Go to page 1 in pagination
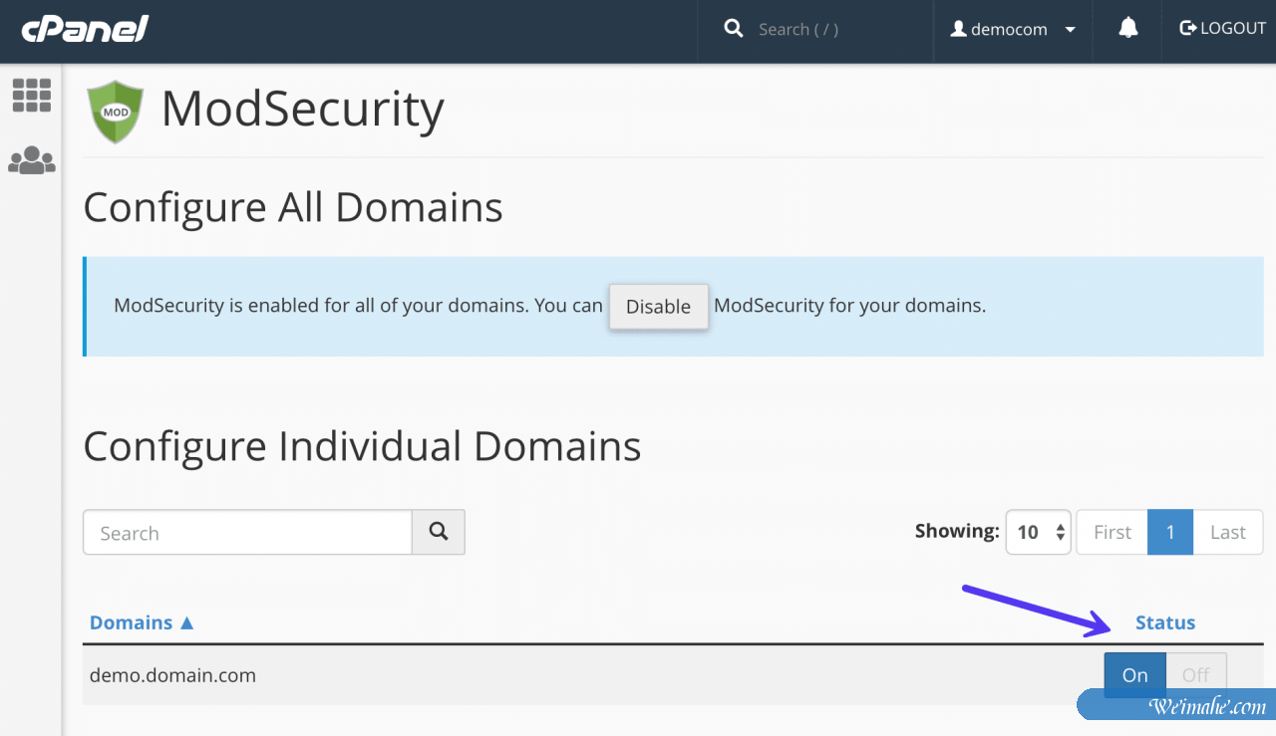 1170,532
